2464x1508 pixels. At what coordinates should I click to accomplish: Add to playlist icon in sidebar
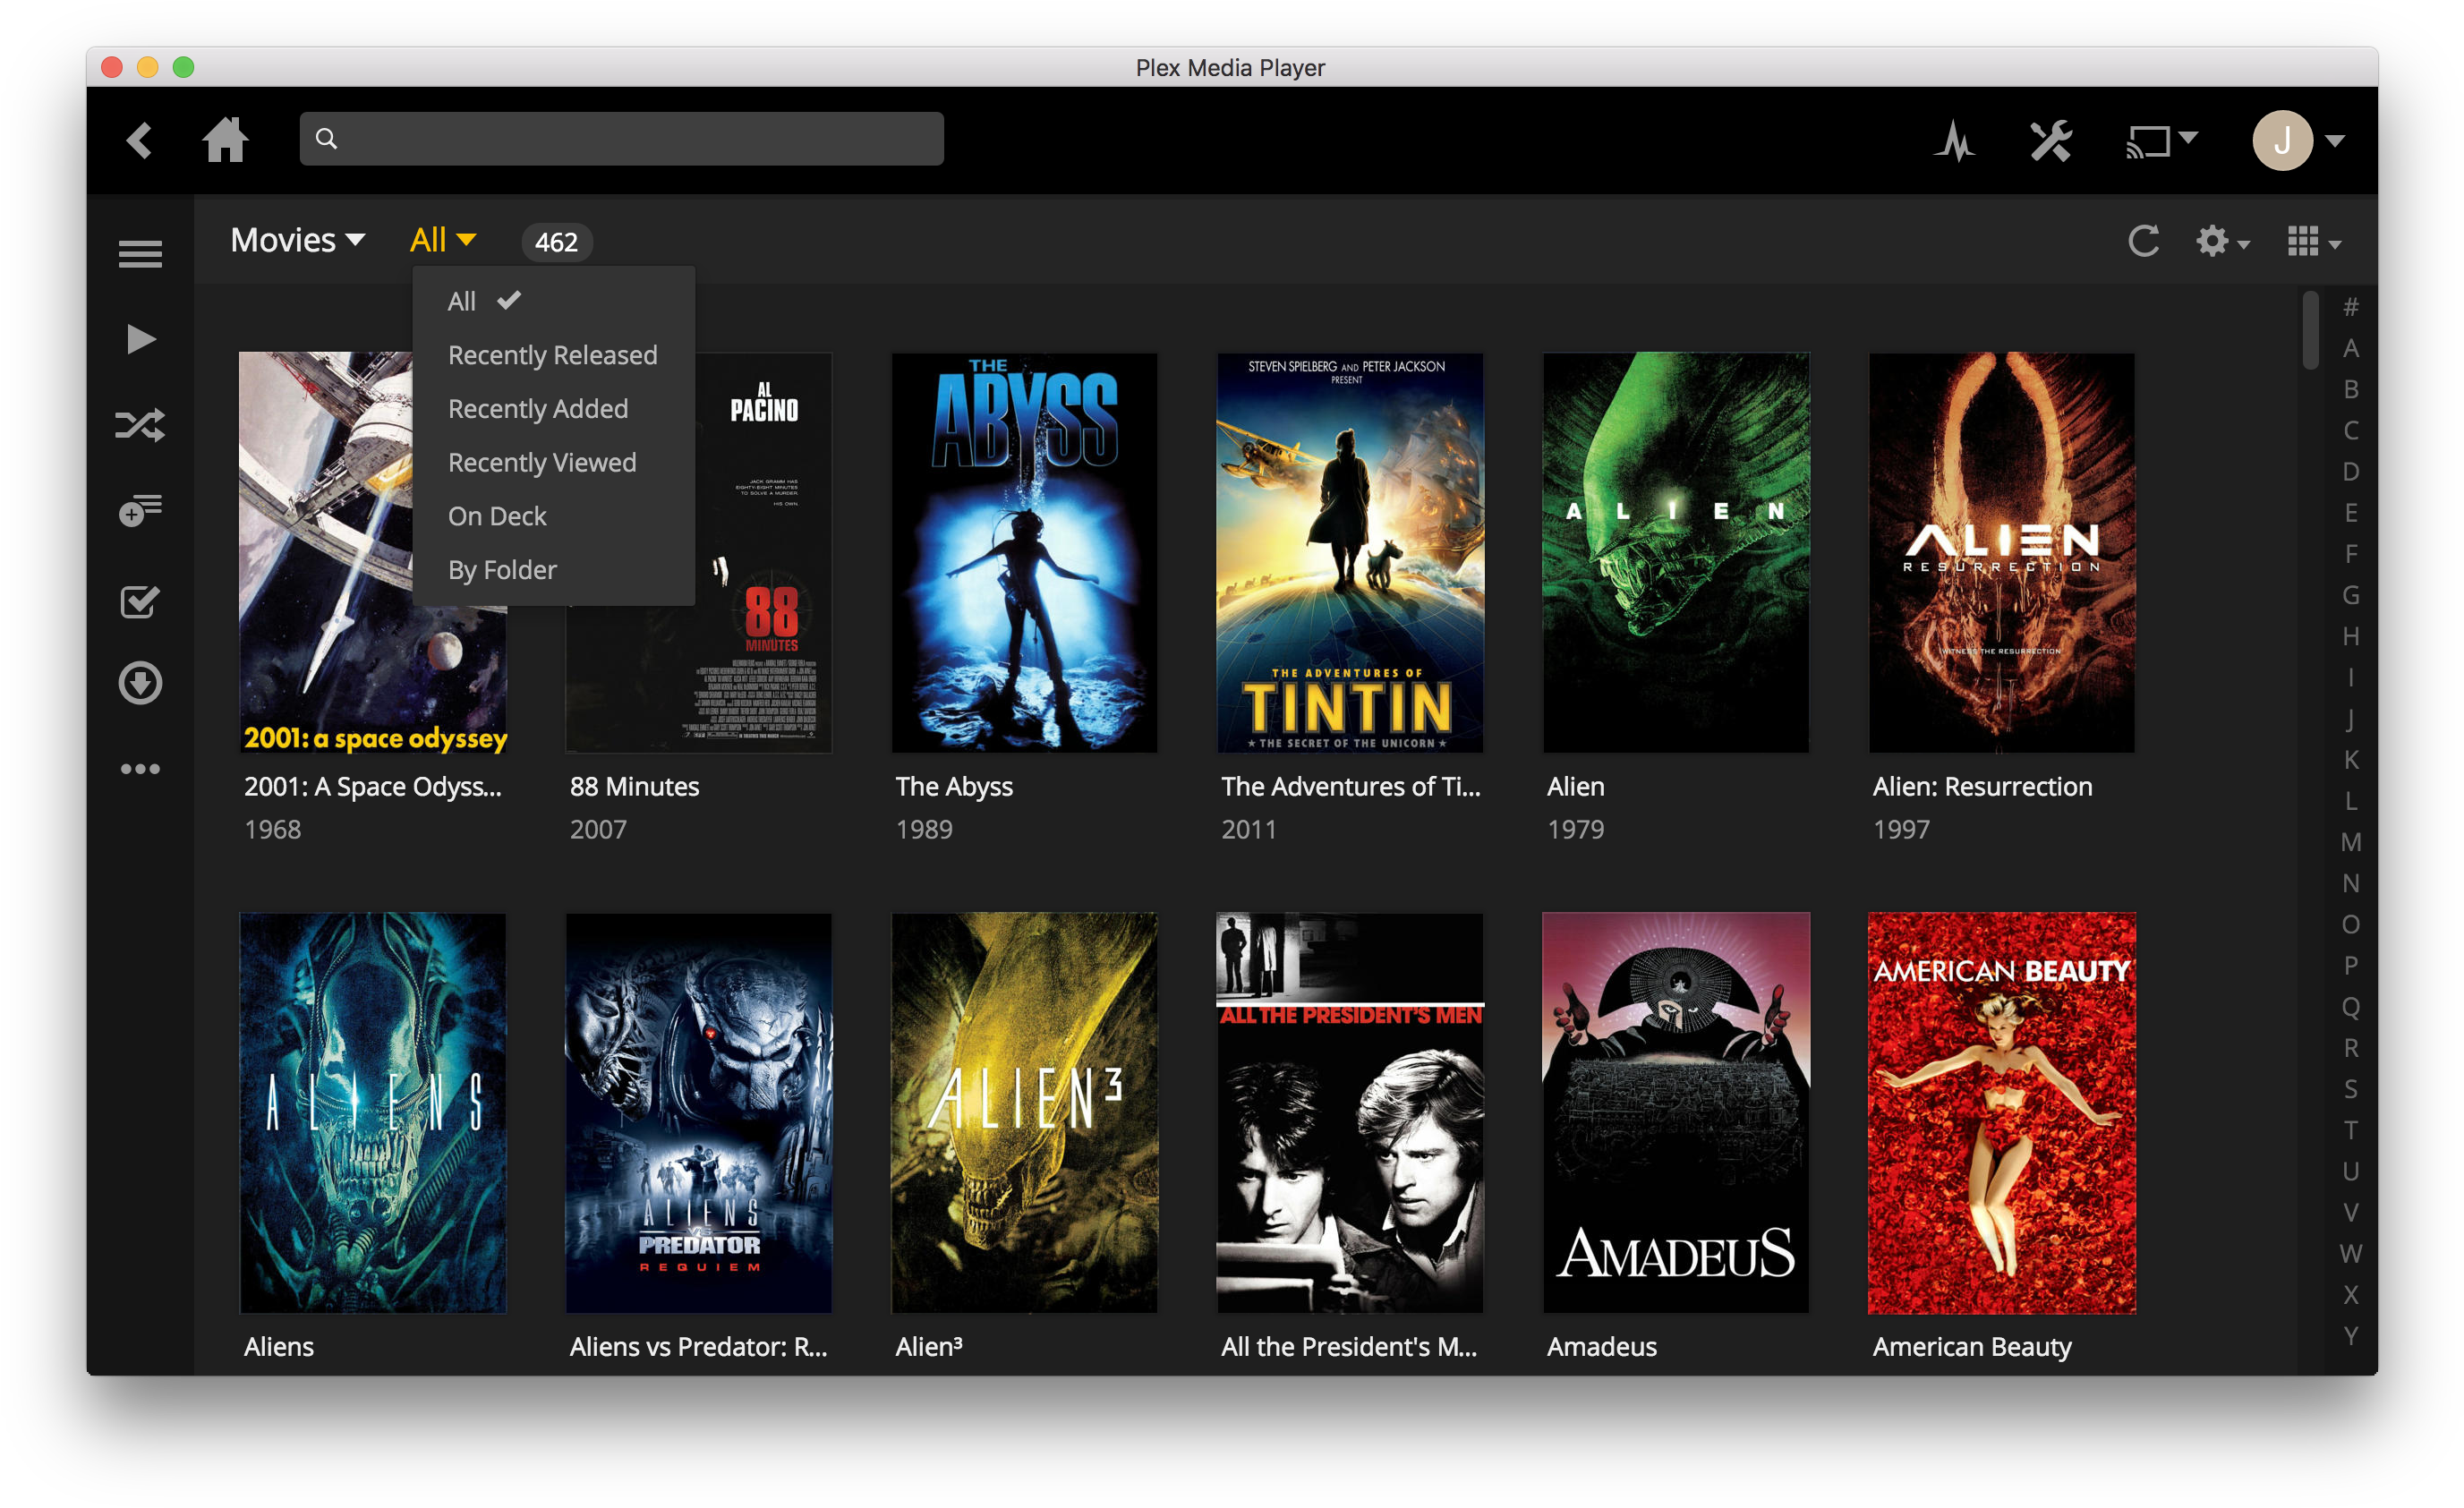click(140, 510)
